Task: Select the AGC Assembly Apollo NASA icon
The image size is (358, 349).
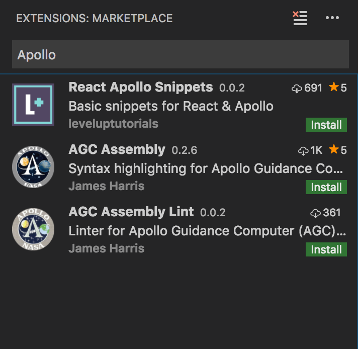Action: pos(33,167)
